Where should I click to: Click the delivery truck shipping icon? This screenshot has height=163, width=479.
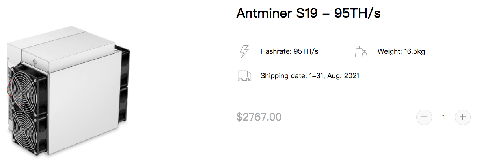(244, 76)
